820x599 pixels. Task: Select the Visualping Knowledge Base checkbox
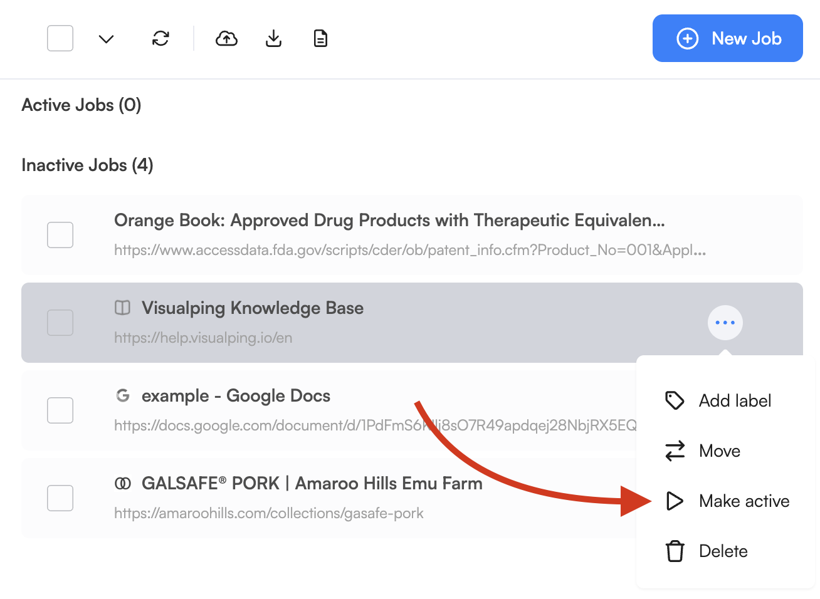[60, 323]
